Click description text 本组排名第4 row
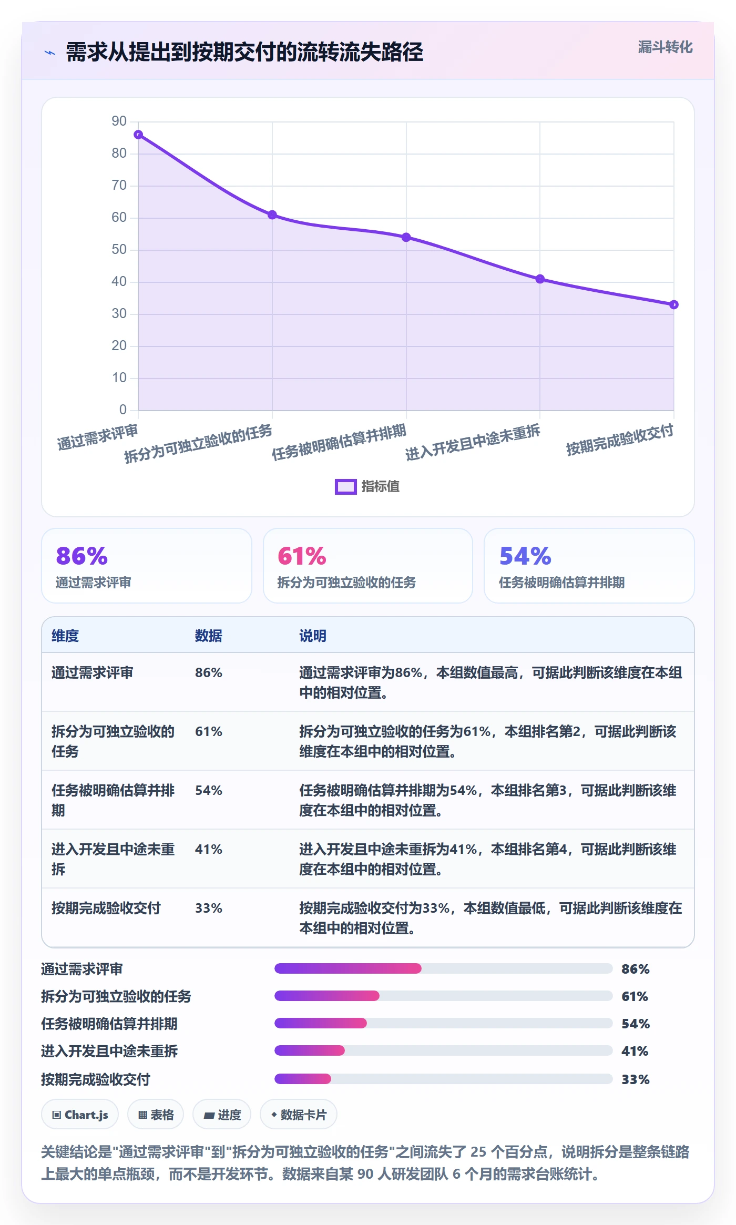 point(488,859)
